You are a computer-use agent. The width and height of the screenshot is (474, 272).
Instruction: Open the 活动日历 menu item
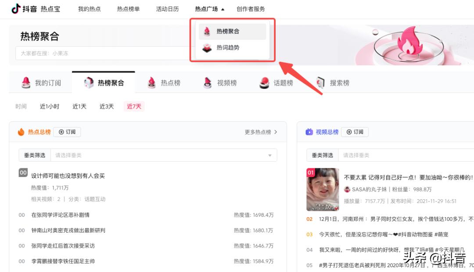point(167,8)
